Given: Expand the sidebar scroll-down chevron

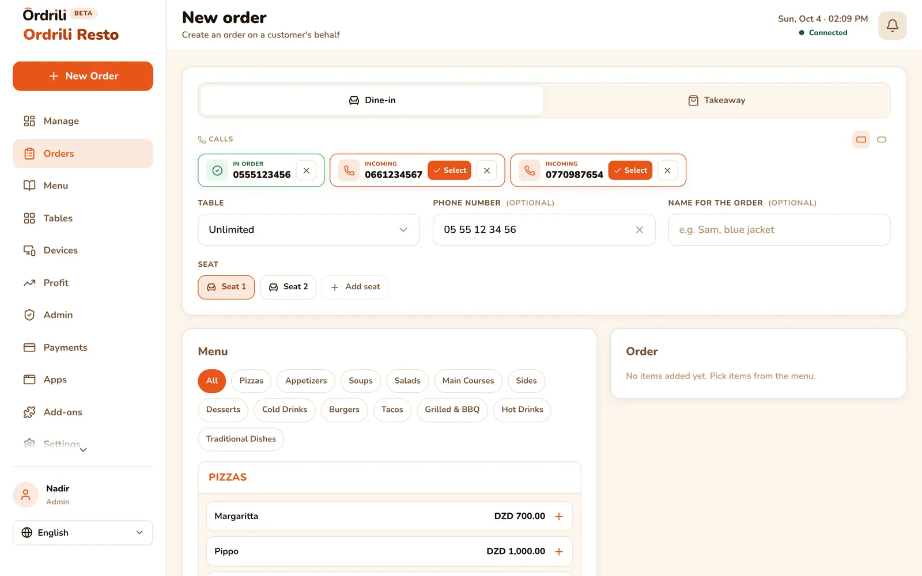Looking at the screenshot, I should [83, 450].
